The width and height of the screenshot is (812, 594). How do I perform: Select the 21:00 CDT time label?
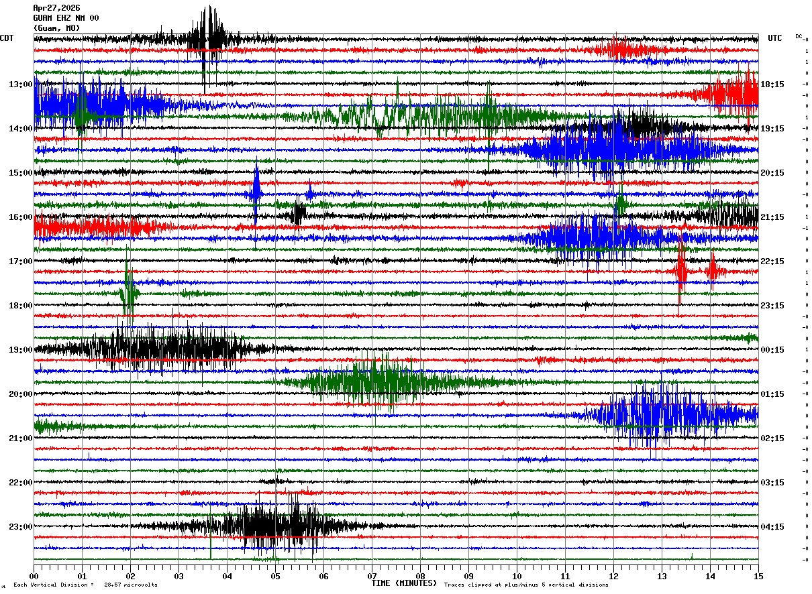click(x=20, y=438)
